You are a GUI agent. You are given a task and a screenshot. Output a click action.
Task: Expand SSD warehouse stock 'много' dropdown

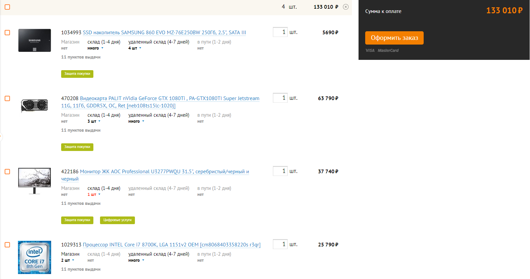coord(95,48)
